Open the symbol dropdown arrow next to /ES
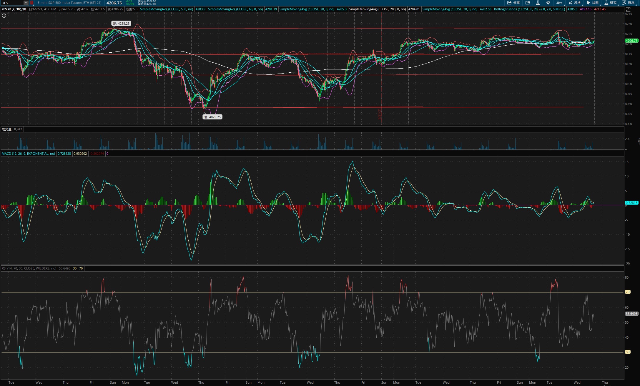 coord(26,3)
